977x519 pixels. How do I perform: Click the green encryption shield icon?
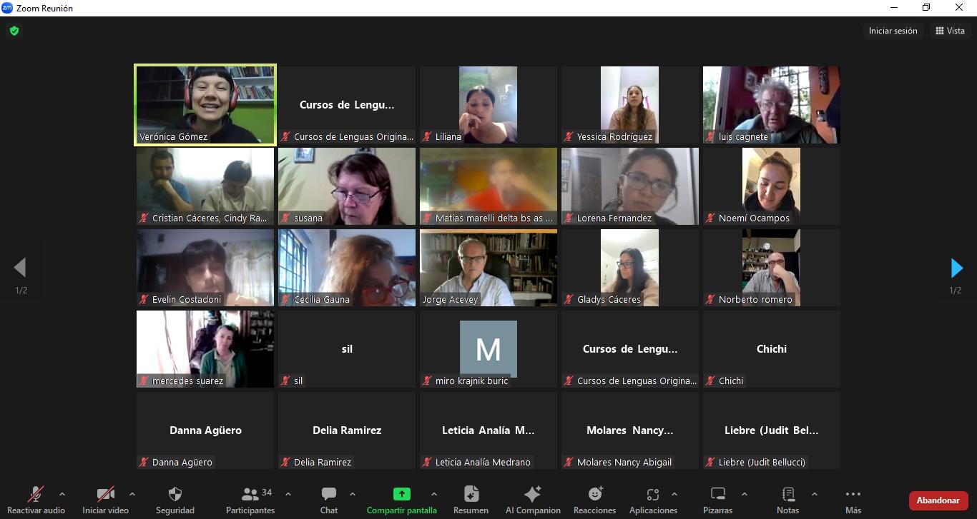point(14,31)
